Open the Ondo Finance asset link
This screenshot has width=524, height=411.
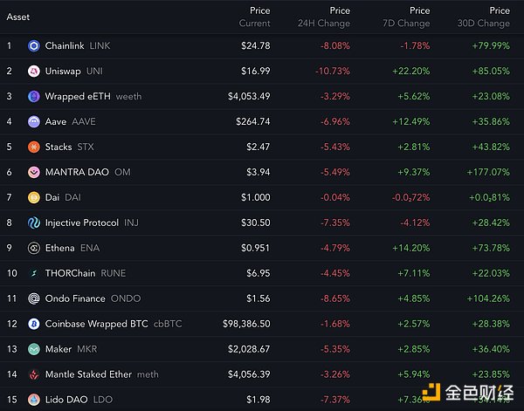tap(75, 298)
